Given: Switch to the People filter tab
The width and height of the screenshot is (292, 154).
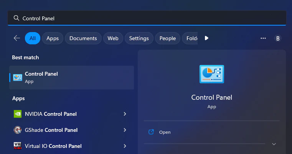Looking at the screenshot, I should [168, 38].
